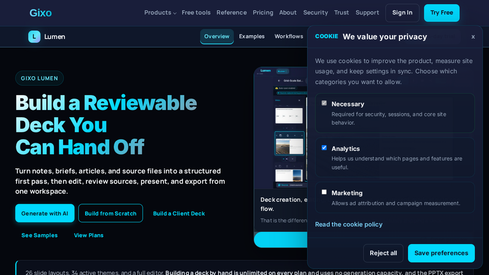Go to Support
This screenshot has height=275, width=489.
367,13
